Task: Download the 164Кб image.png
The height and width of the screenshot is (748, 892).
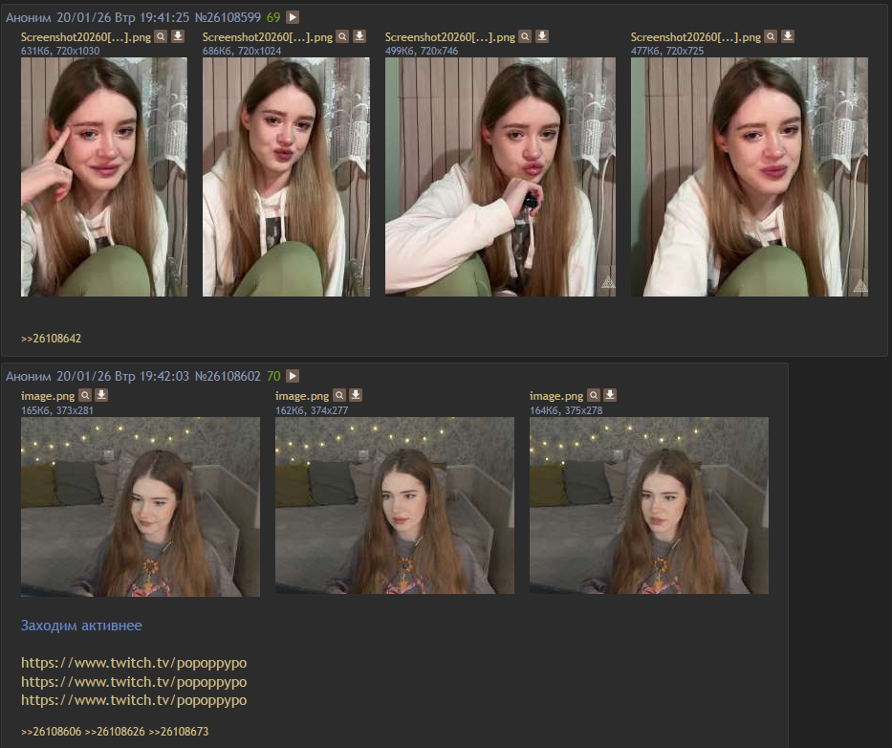Action: [610, 395]
